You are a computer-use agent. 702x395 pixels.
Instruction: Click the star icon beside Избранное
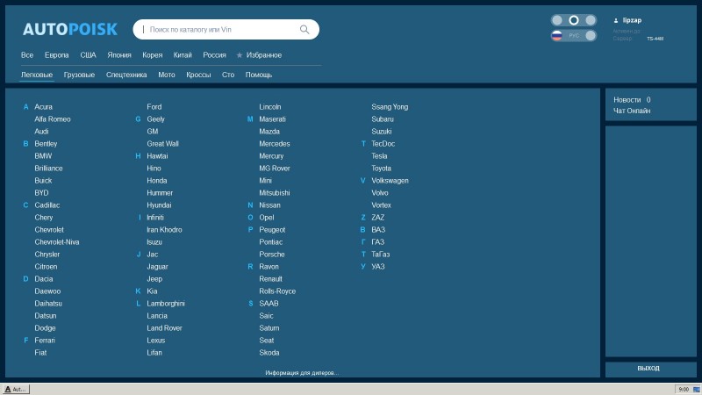click(x=240, y=55)
